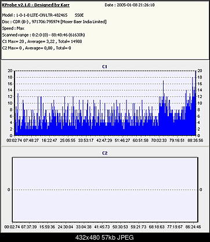Click the C1 chart title

[x=104, y=67]
